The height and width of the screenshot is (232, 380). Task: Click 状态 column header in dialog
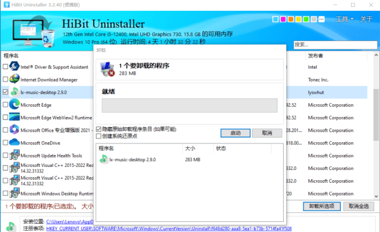(221, 149)
